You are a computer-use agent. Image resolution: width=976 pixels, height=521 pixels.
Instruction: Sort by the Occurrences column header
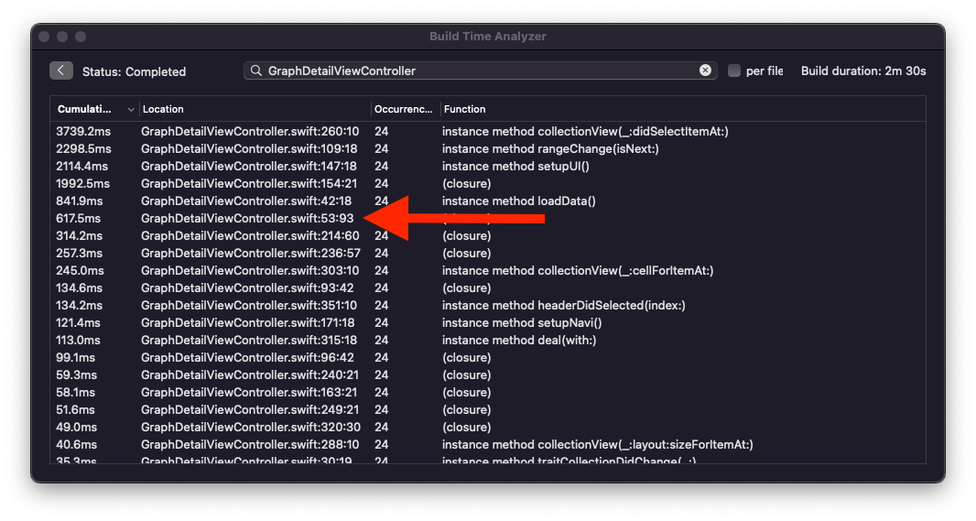(x=406, y=109)
